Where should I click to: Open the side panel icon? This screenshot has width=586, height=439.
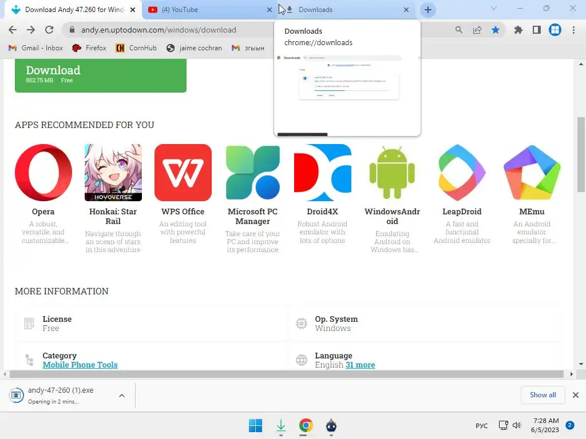[x=537, y=30]
